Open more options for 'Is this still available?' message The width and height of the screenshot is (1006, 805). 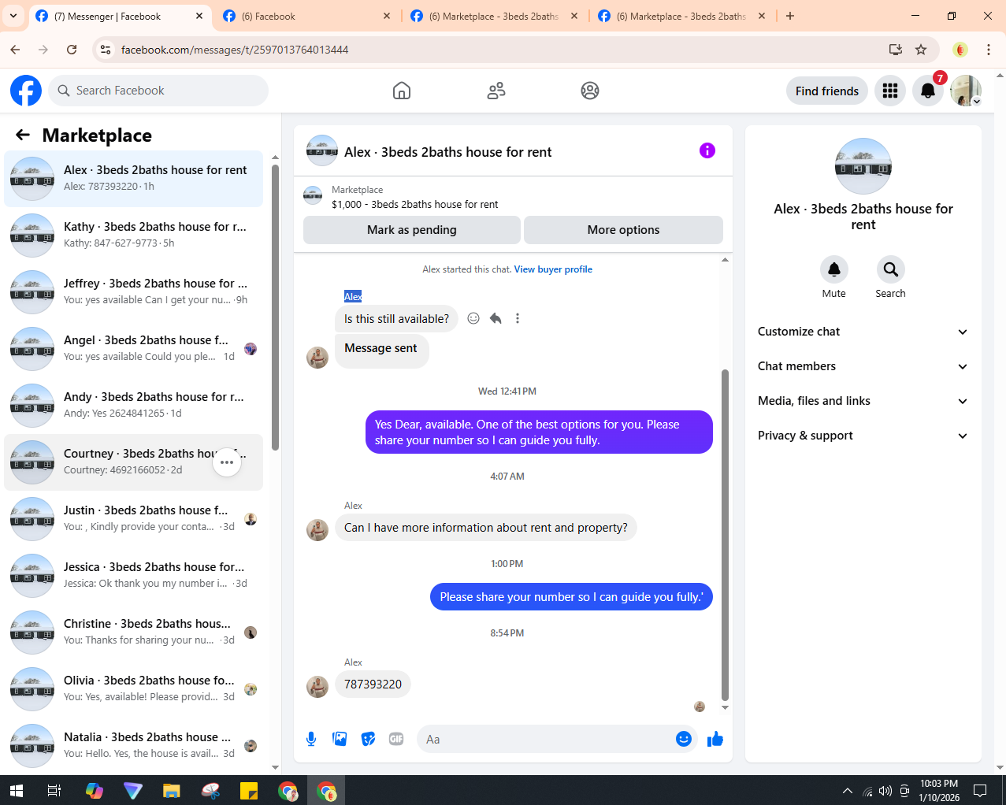pyautogui.click(x=518, y=318)
